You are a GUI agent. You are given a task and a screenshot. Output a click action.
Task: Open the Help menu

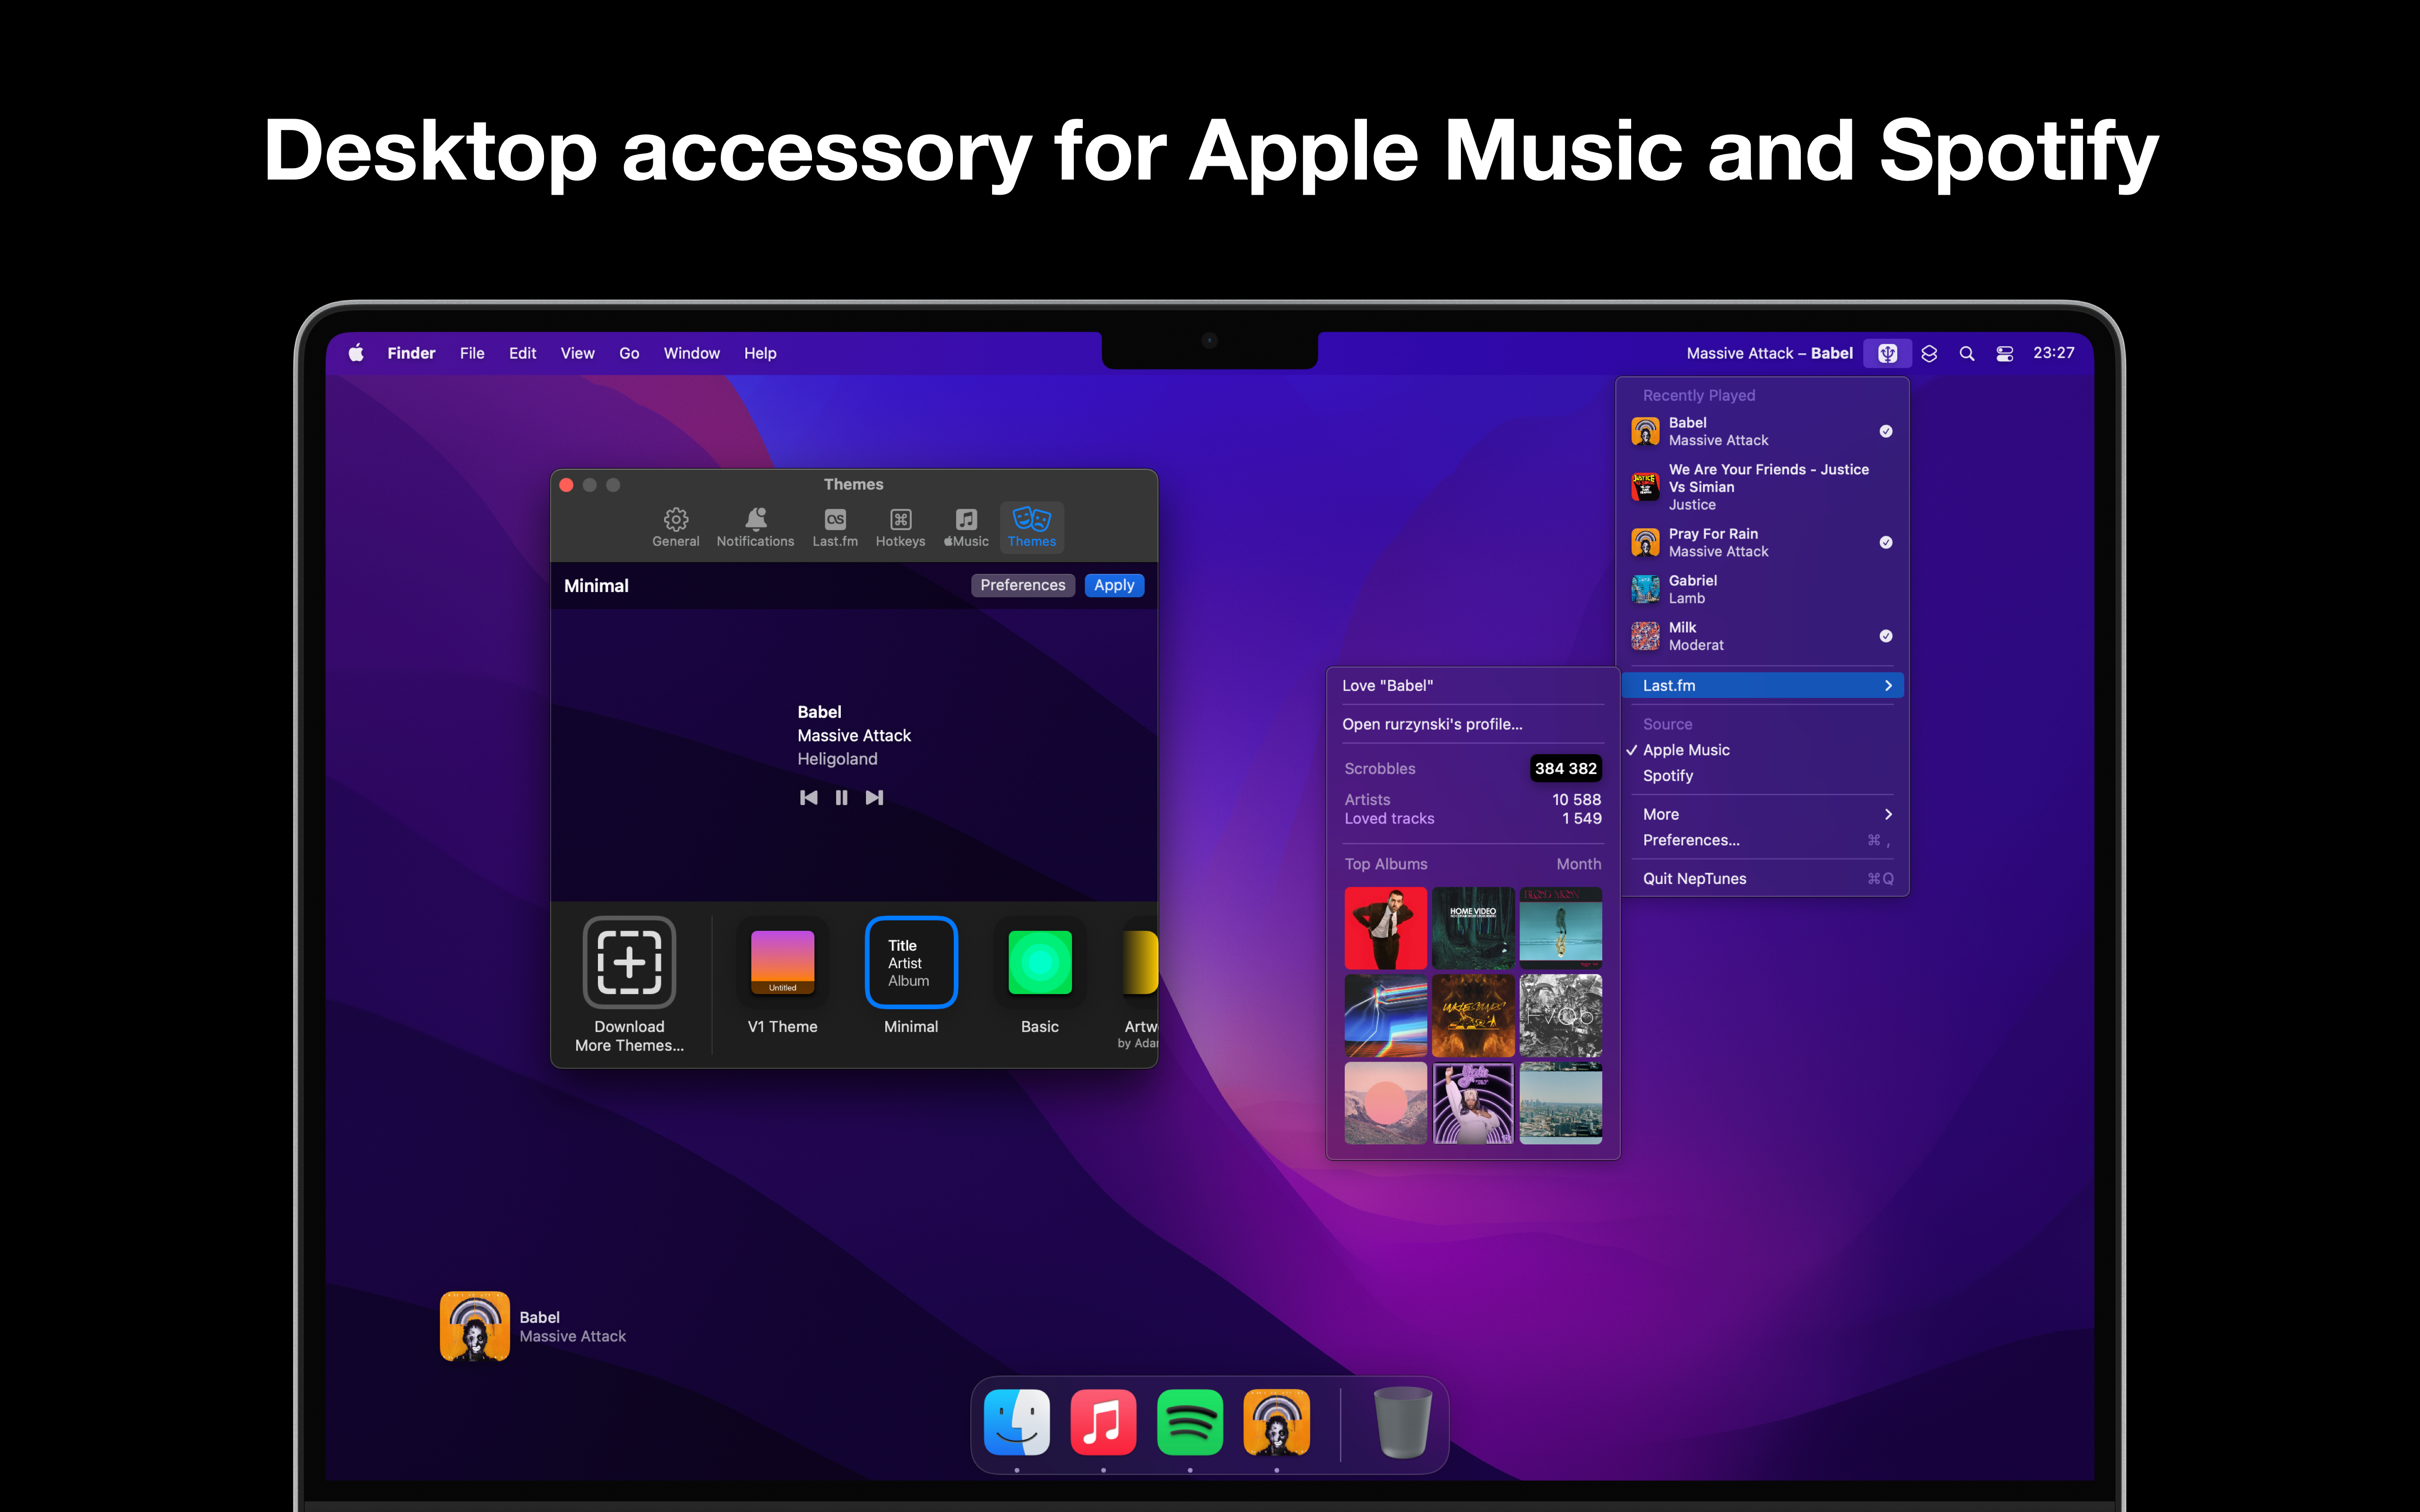pos(760,353)
